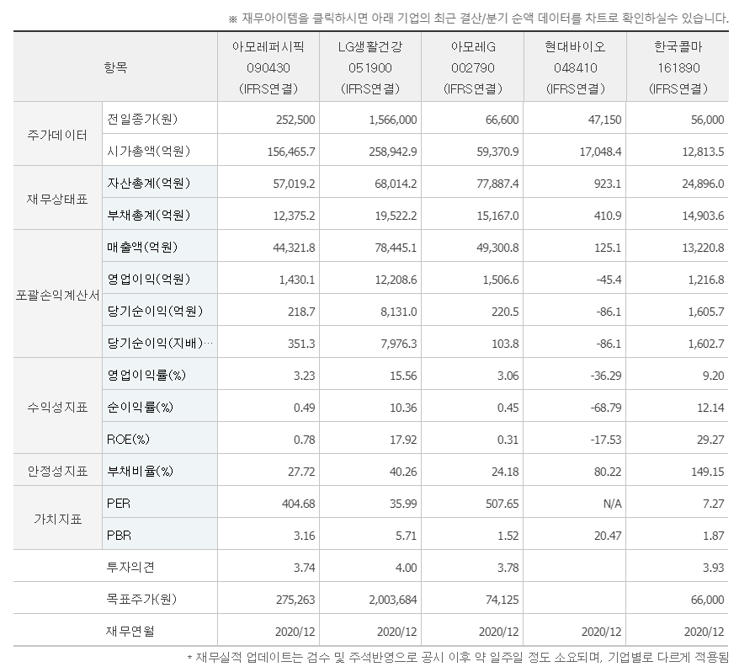Screen dimensions: 739x667
Task: Click 아모레퍼시픽 target price 275,263
Action: [x=295, y=600]
